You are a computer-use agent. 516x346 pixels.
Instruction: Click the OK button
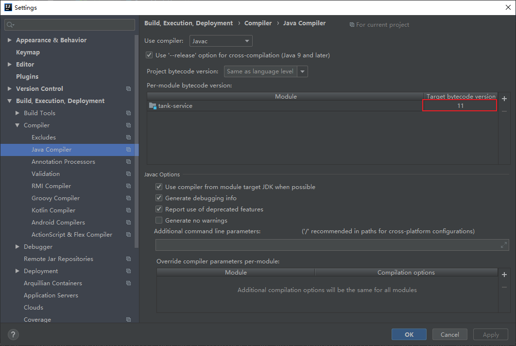[409, 334]
